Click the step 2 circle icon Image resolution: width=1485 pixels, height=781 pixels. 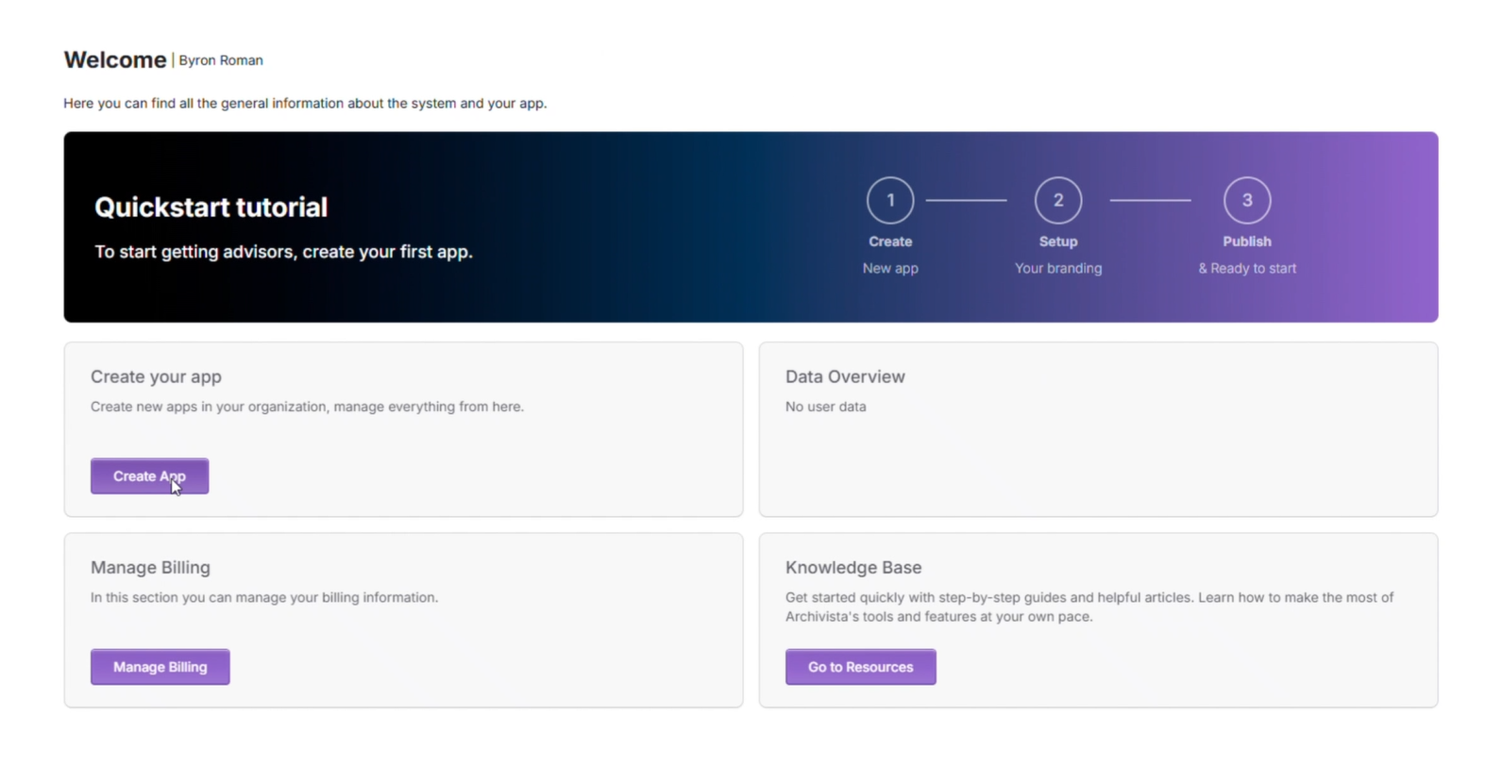1057,200
